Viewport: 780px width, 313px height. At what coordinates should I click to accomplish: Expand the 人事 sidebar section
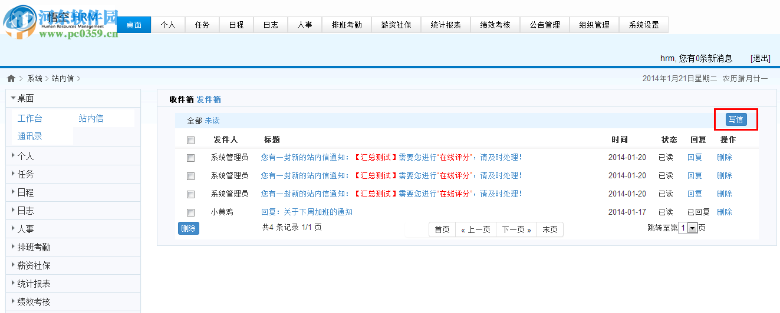73,229
